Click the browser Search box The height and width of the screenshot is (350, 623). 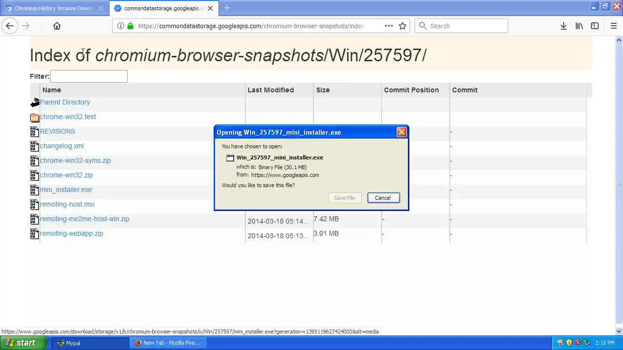[x=461, y=26]
